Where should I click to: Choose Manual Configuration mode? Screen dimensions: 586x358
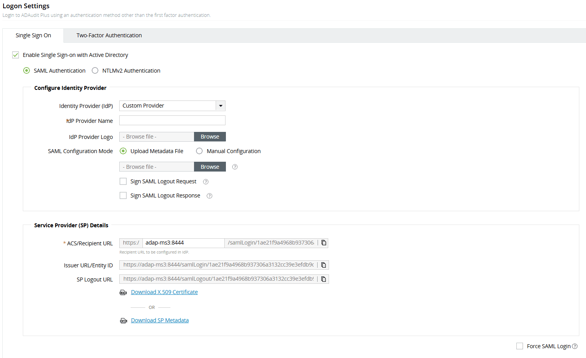click(x=200, y=151)
